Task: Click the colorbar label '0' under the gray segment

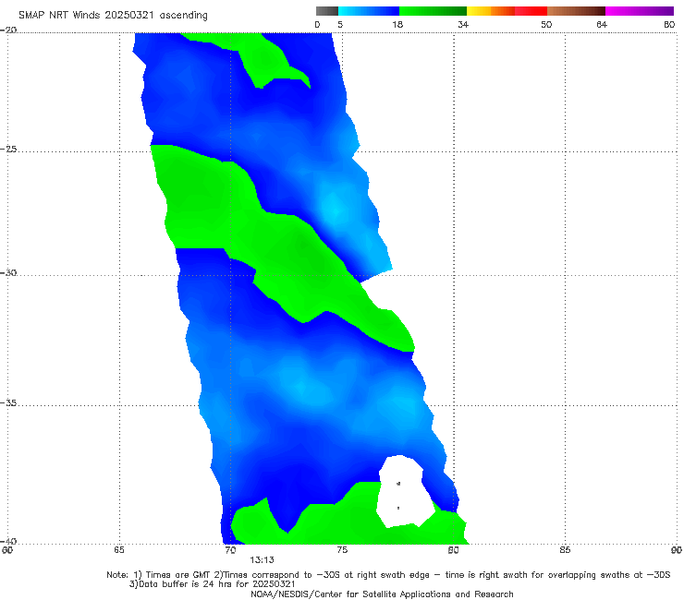Action: [x=317, y=24]
